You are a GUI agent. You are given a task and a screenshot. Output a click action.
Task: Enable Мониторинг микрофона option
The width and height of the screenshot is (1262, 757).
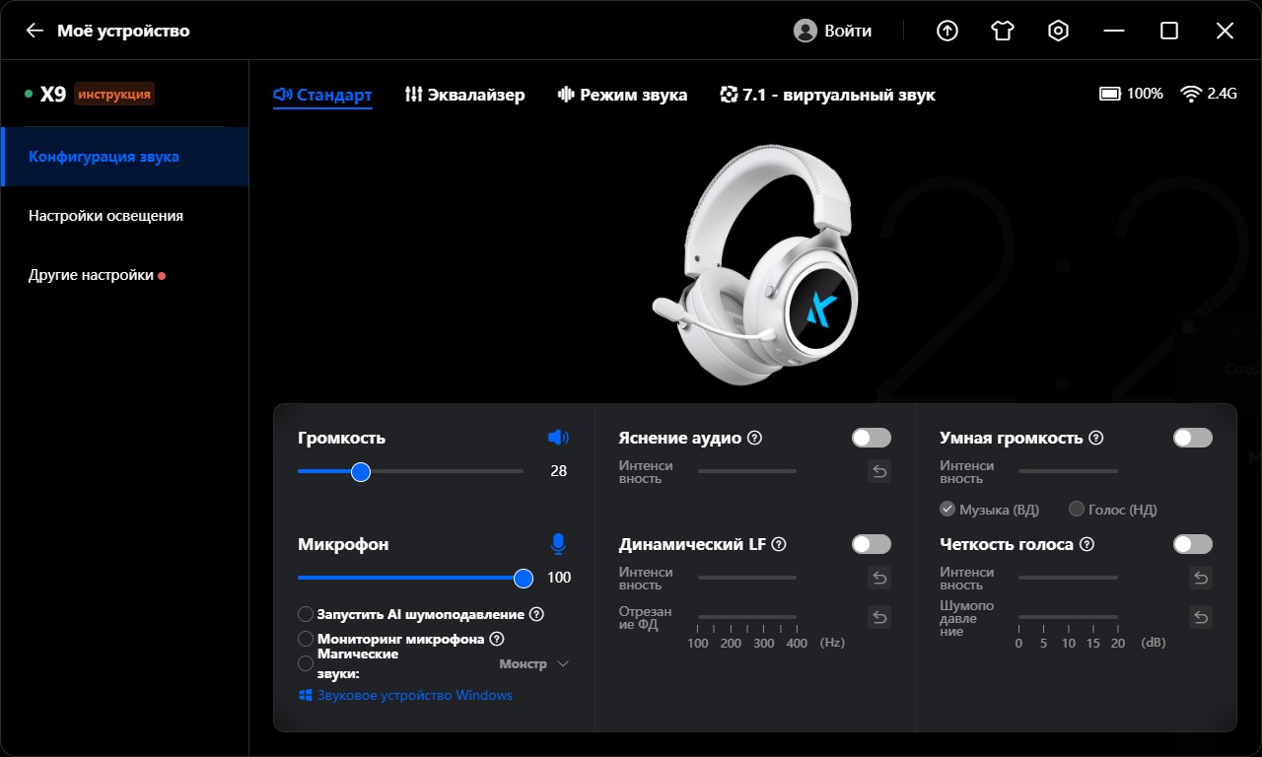pyautogui.click(x=306, y=639)
